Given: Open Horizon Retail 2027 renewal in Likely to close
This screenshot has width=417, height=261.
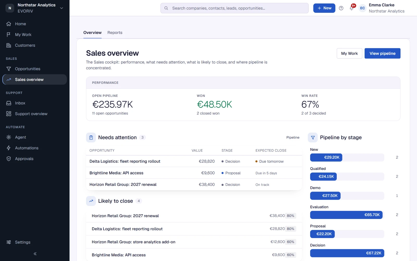Looking at the screenshot, I should (x=194, y=216).
